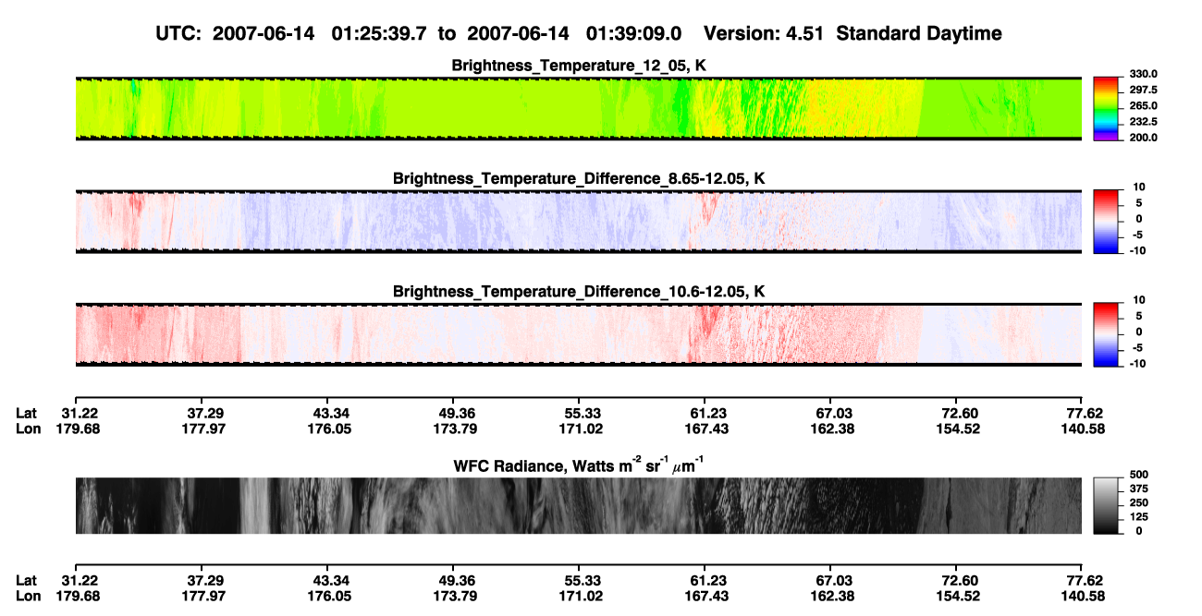This screenshot has height=616, width=1202.
Task: Click latitude 61.23 on the bottom axis below the WFC panel
Action: (705, 580)
